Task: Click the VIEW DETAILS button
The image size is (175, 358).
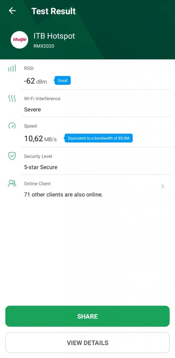Action: click(x=88, y=343)
